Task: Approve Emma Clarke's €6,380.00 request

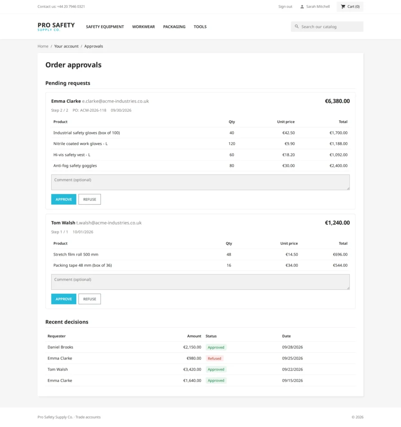Action: coord(64,199)
